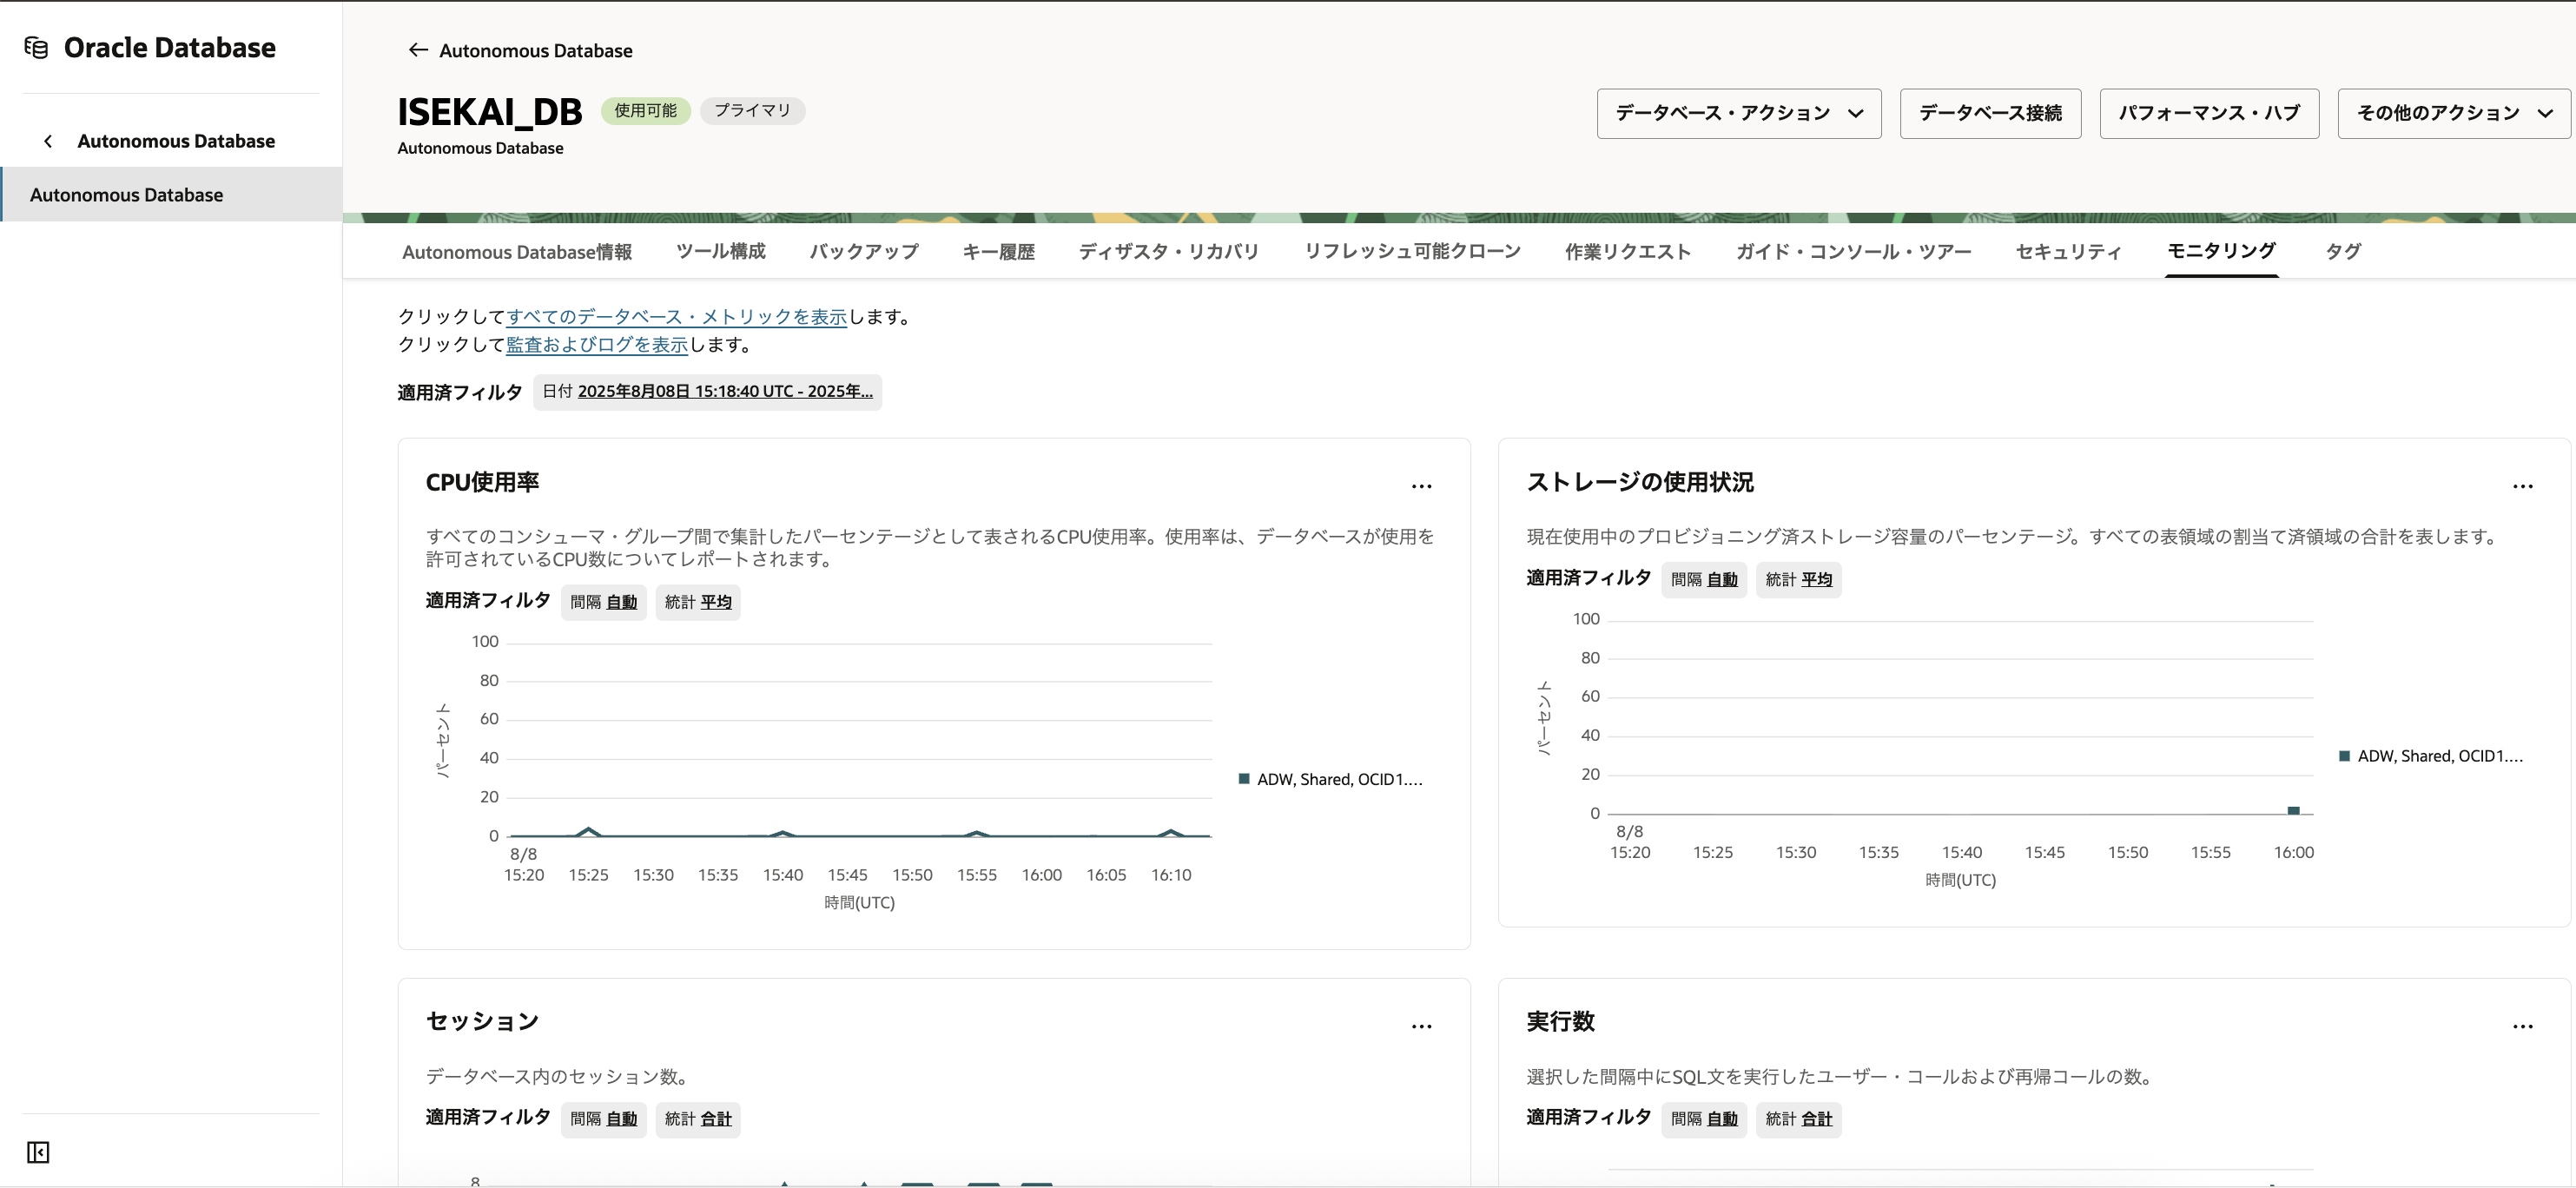Open the データベース・アクション dropdown

(1738, 113)
